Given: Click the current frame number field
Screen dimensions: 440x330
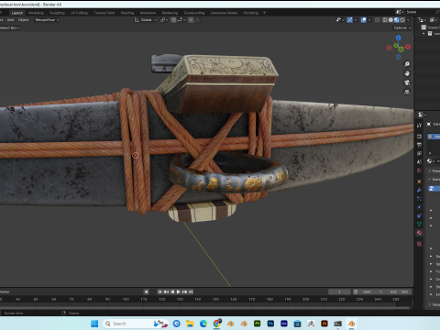Looking at the screenshot, I should (x=339, y=291).
